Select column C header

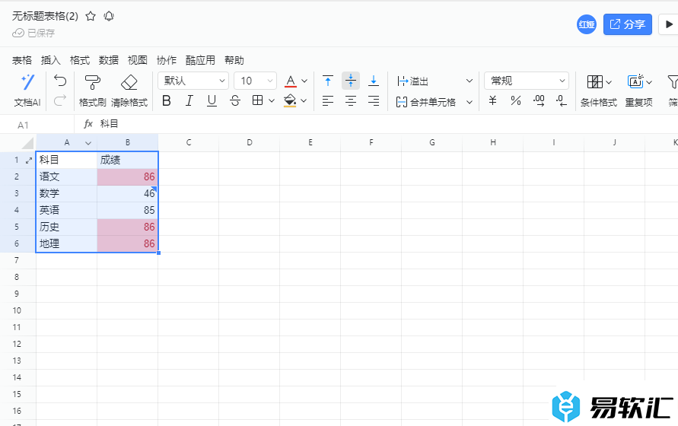pyautogui.click(x=189, y=143)
